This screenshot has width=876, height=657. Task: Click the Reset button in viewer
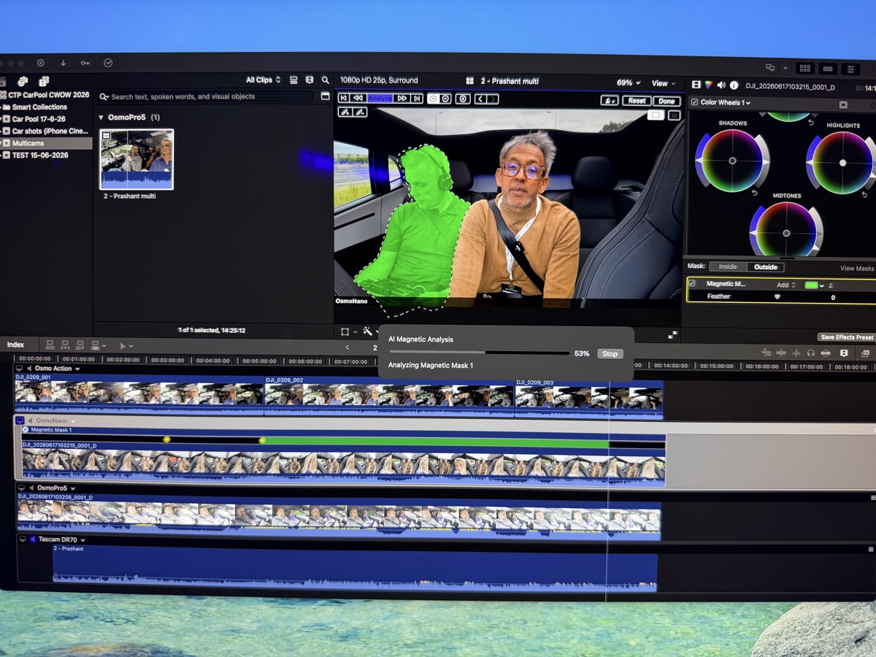[637, 101]
